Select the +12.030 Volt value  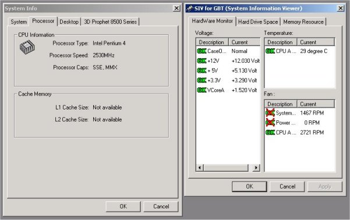click(246, 61)
